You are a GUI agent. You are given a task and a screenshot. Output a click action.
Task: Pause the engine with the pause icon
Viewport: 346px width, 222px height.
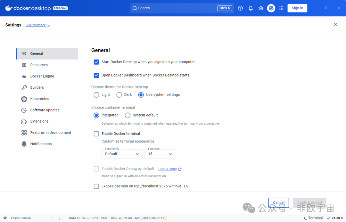click(51, 218)
